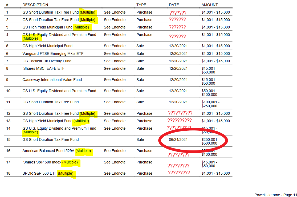The width and height of the screenshot is (297, 197).
Task: Click 'Purchase' type in row 2
Action: pos(144,20)
